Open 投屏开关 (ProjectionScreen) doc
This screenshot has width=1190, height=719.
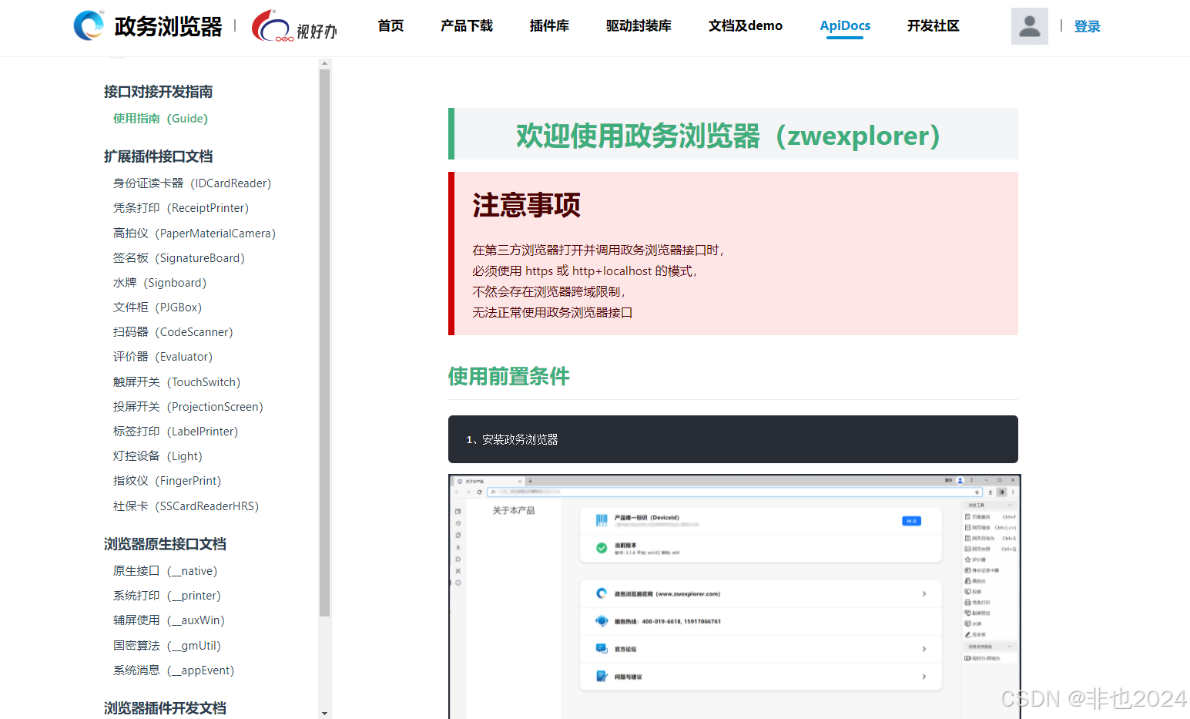pos(188,407)
